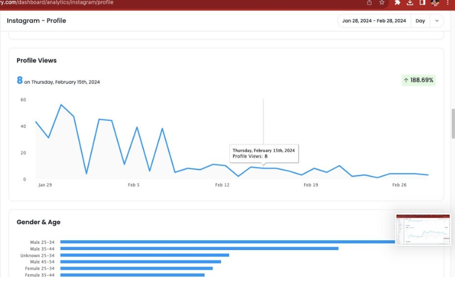
Task: Click the green 188.69% increase badge
Action: click(x=418, y=80)
